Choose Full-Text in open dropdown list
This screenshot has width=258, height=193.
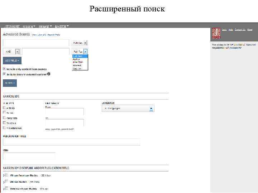80,56
